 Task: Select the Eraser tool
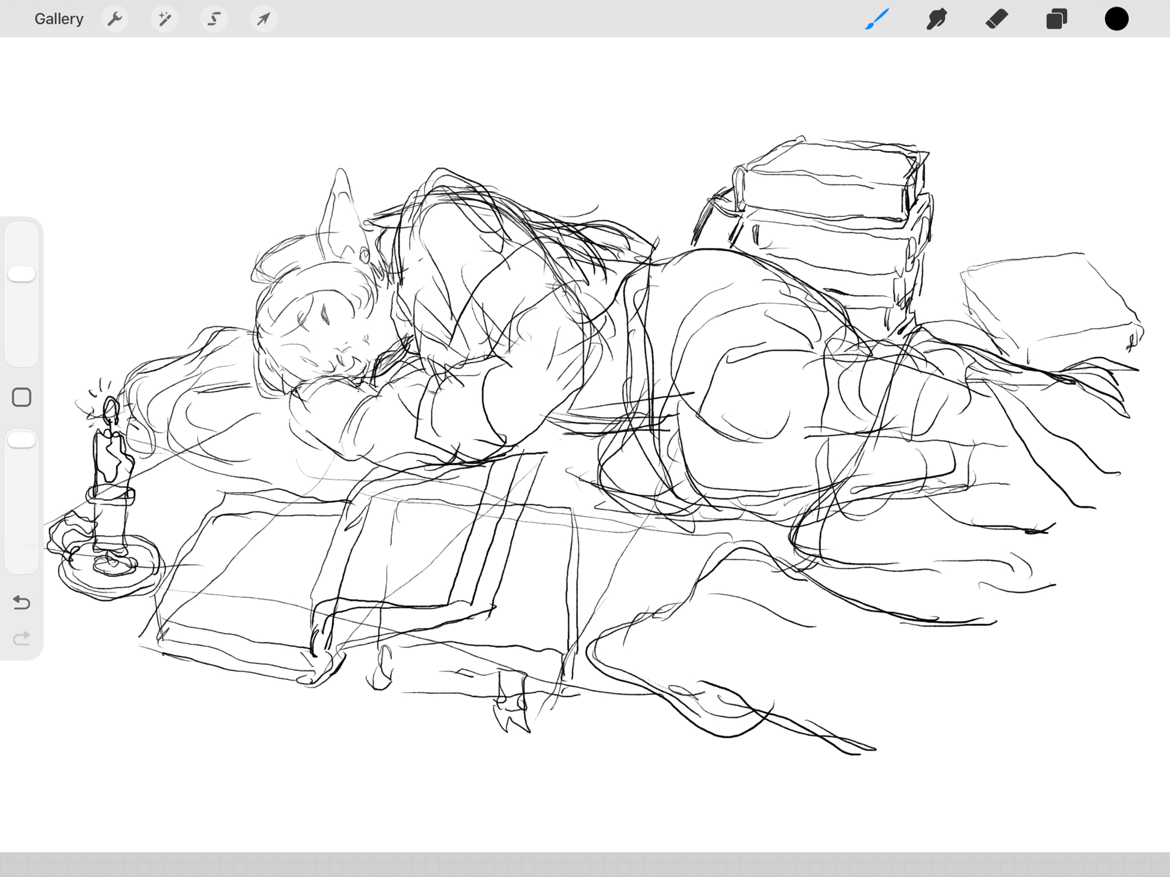click(x=997, y=19)
